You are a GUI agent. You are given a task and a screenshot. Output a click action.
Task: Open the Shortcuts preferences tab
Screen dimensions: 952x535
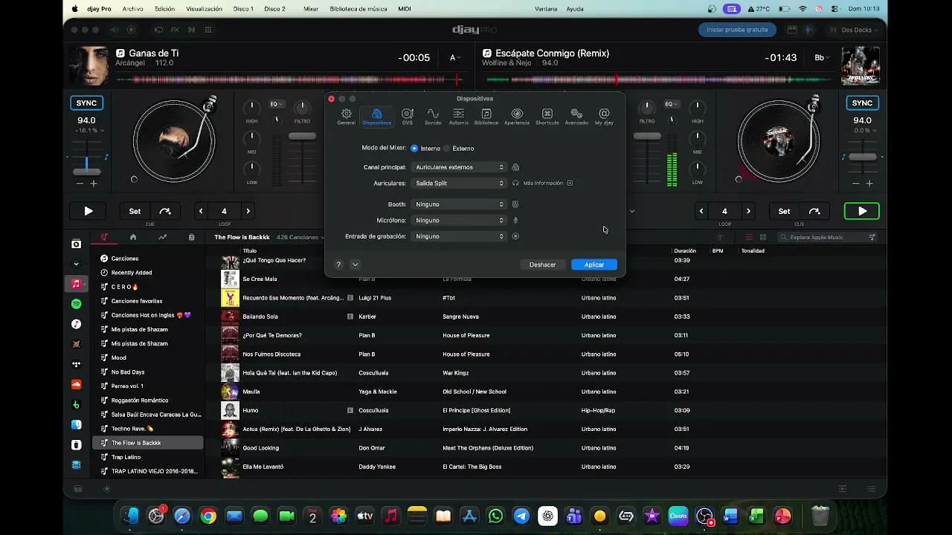click(x=547, y=117)
